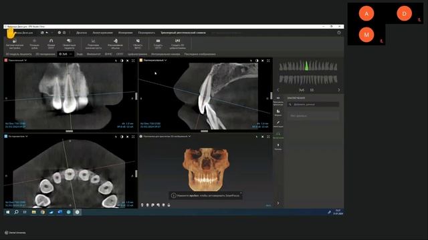Click the undo arrow in top bar
The image size is (428, 240).
[47, 33]
